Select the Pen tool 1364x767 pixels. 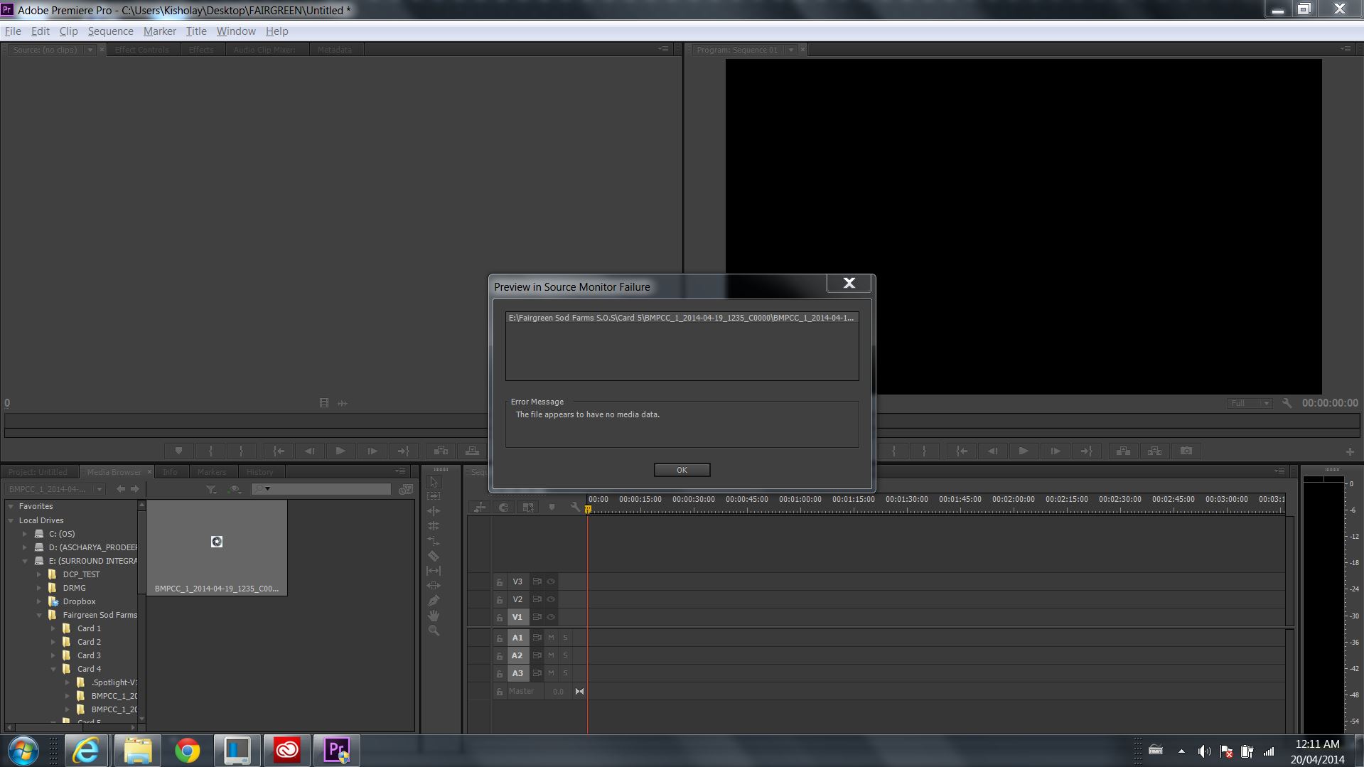(x=434, y=601)
